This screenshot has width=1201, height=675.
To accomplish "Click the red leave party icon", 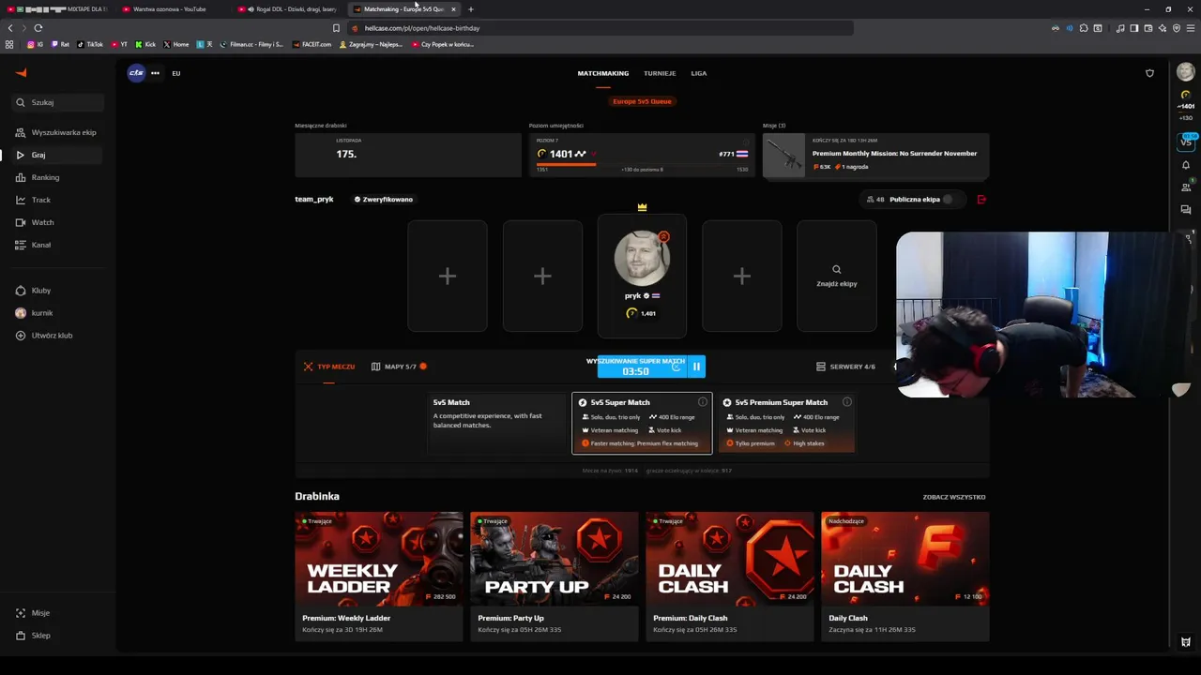I will [981, 200].
